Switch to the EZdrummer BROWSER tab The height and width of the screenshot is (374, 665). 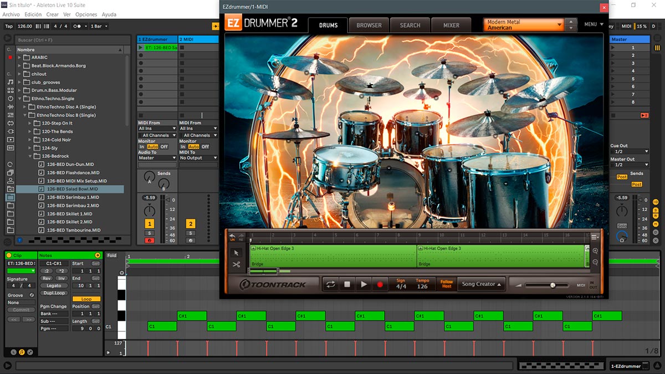369,25
